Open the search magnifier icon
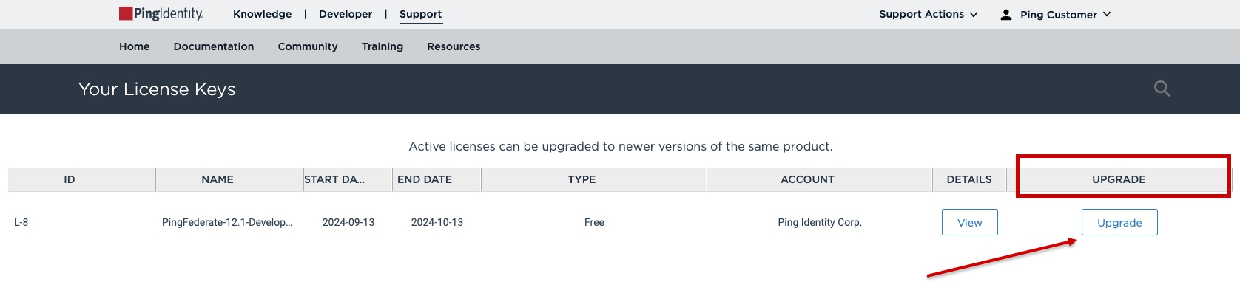 pyautogui.click(x=1162, y=89)
